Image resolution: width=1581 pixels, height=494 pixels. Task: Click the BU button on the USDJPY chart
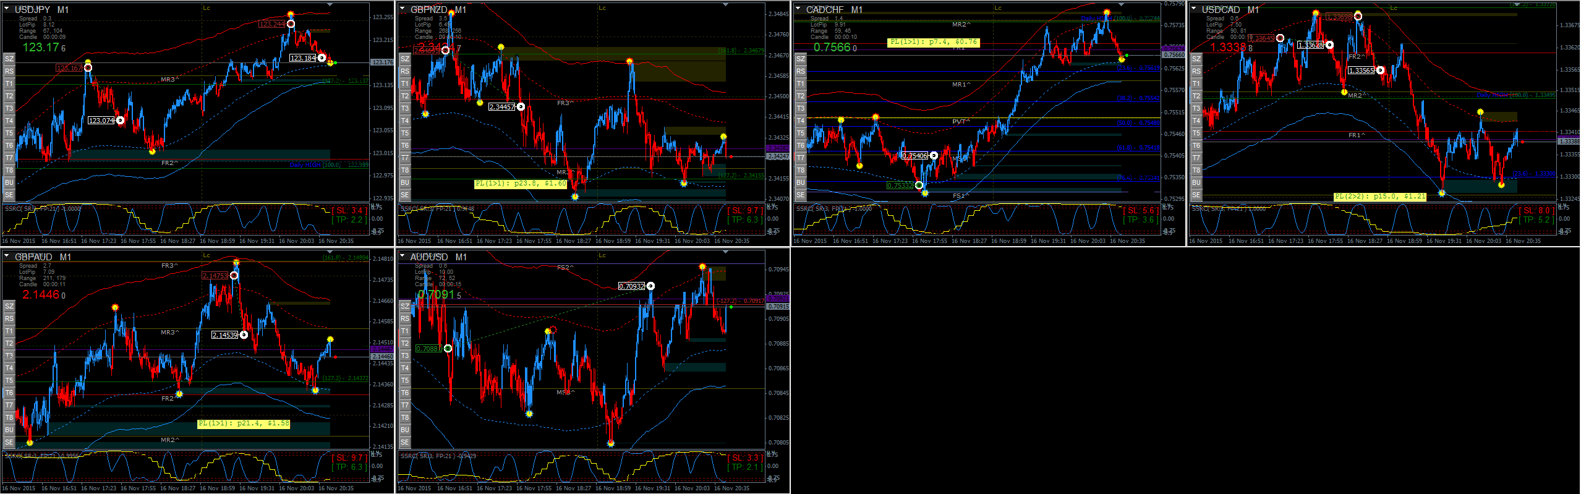click(9, 182)
